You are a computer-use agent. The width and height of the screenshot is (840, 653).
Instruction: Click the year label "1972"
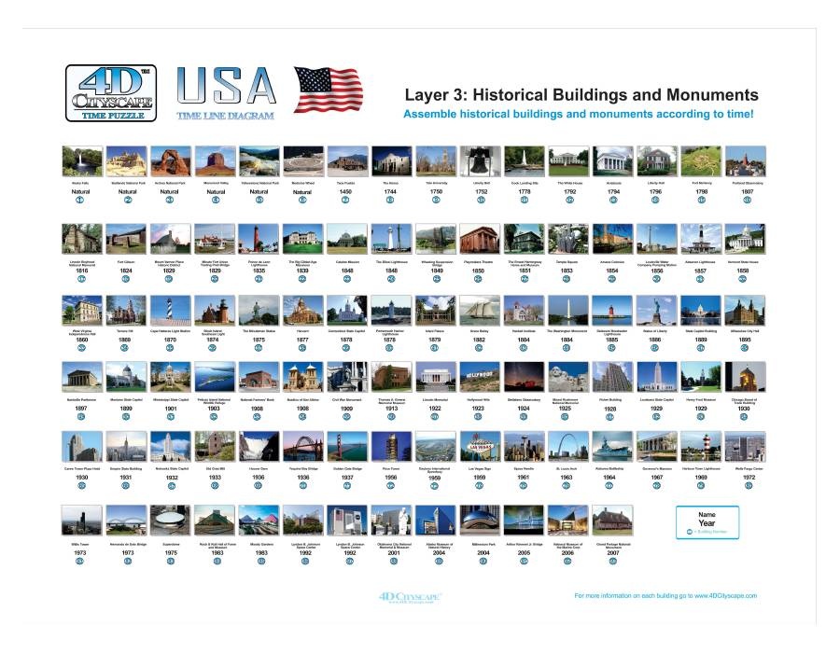[749, 478]
